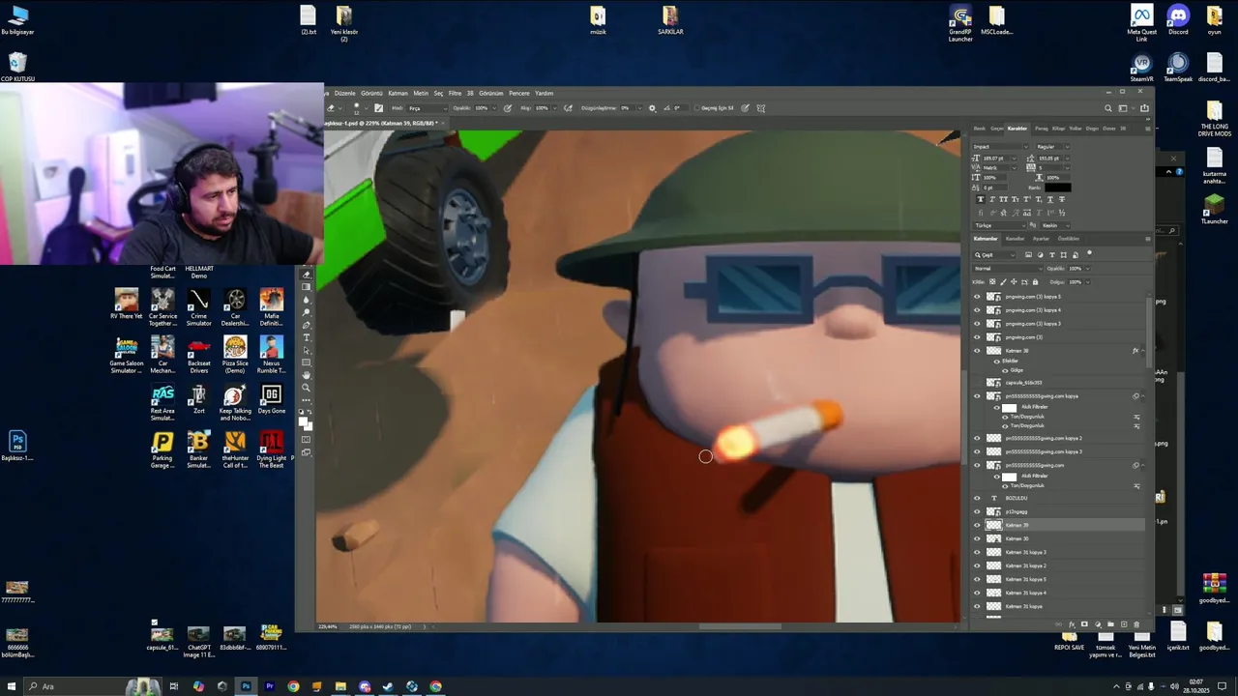Click the add layer style fx icon
The height and width of the screenshot is (696, 1238).
point(1072,624)
